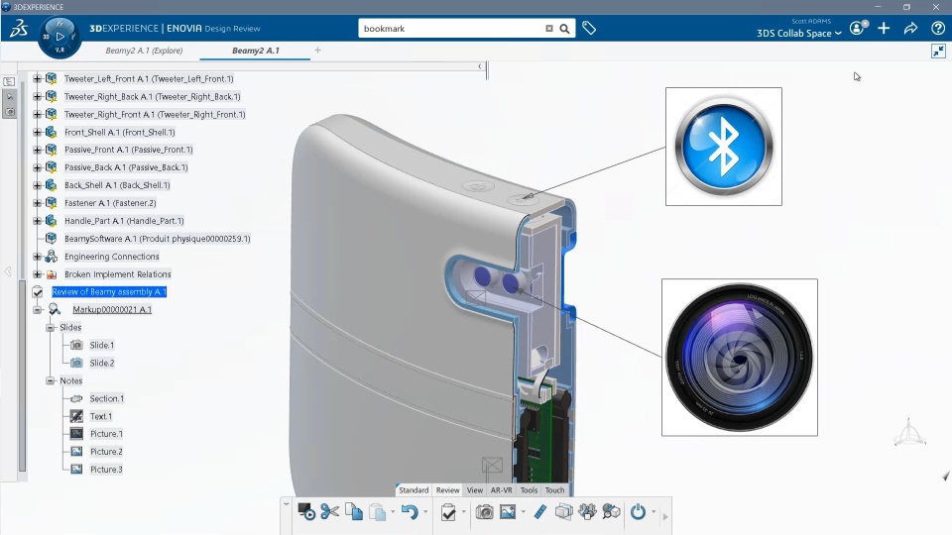Select the Slide.1 camera icon
952x535 pixels.
click(x=76, y=345)
